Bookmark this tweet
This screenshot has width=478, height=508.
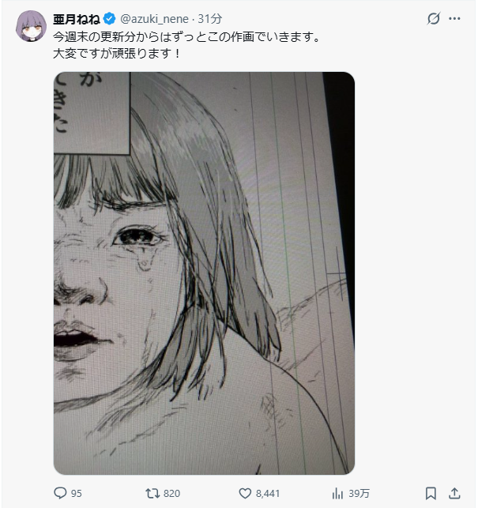point(431,493)
